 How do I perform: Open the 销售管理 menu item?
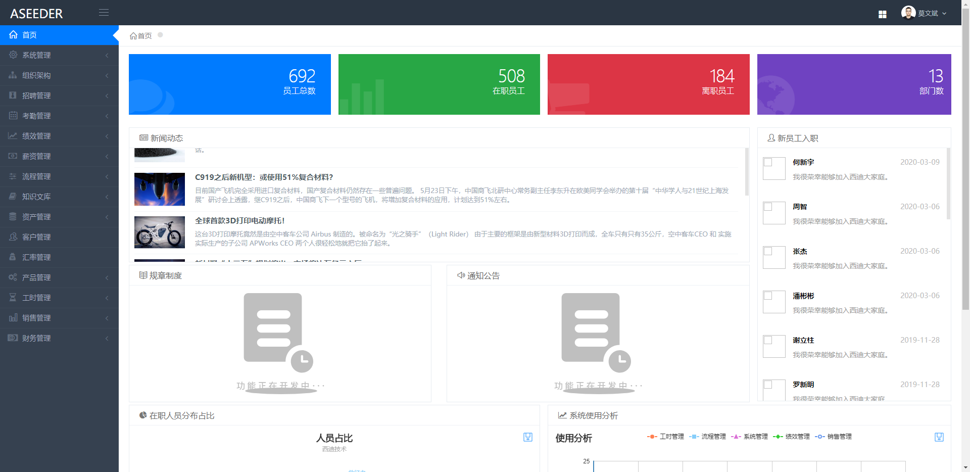coord(59,318)
